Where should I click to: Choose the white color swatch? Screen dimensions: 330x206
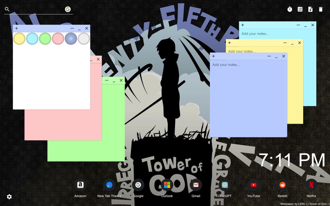click(x=84, y=39)
